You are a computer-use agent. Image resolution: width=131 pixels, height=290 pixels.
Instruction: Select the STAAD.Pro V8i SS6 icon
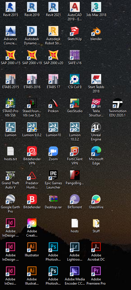pos(10,103)
